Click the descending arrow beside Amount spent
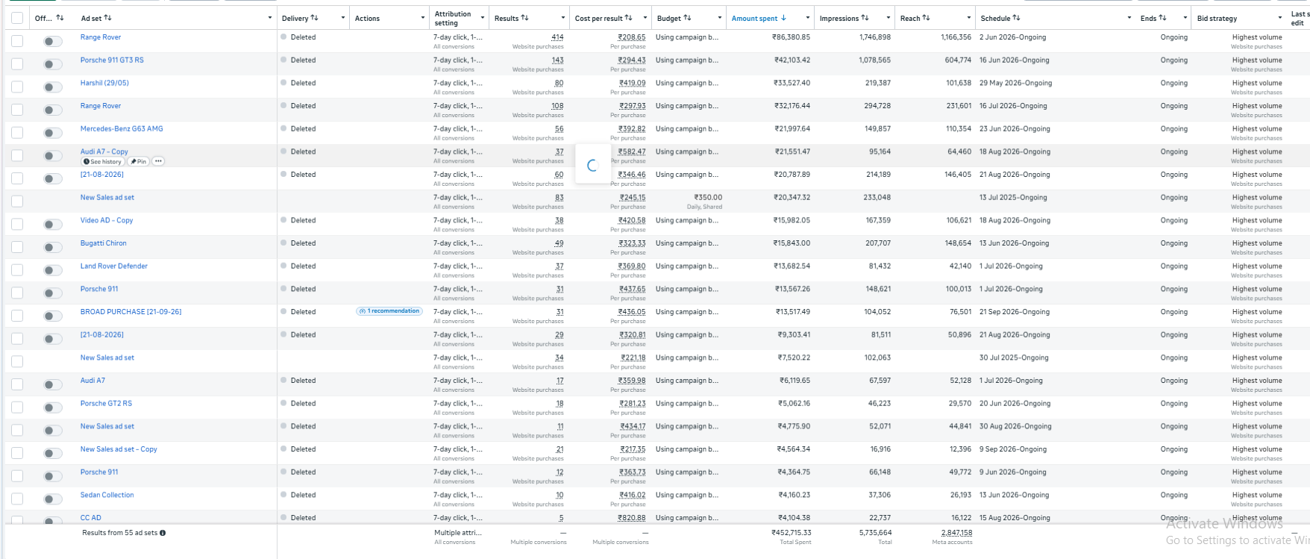The image size is (1310, 559). (x=783, y=18)
